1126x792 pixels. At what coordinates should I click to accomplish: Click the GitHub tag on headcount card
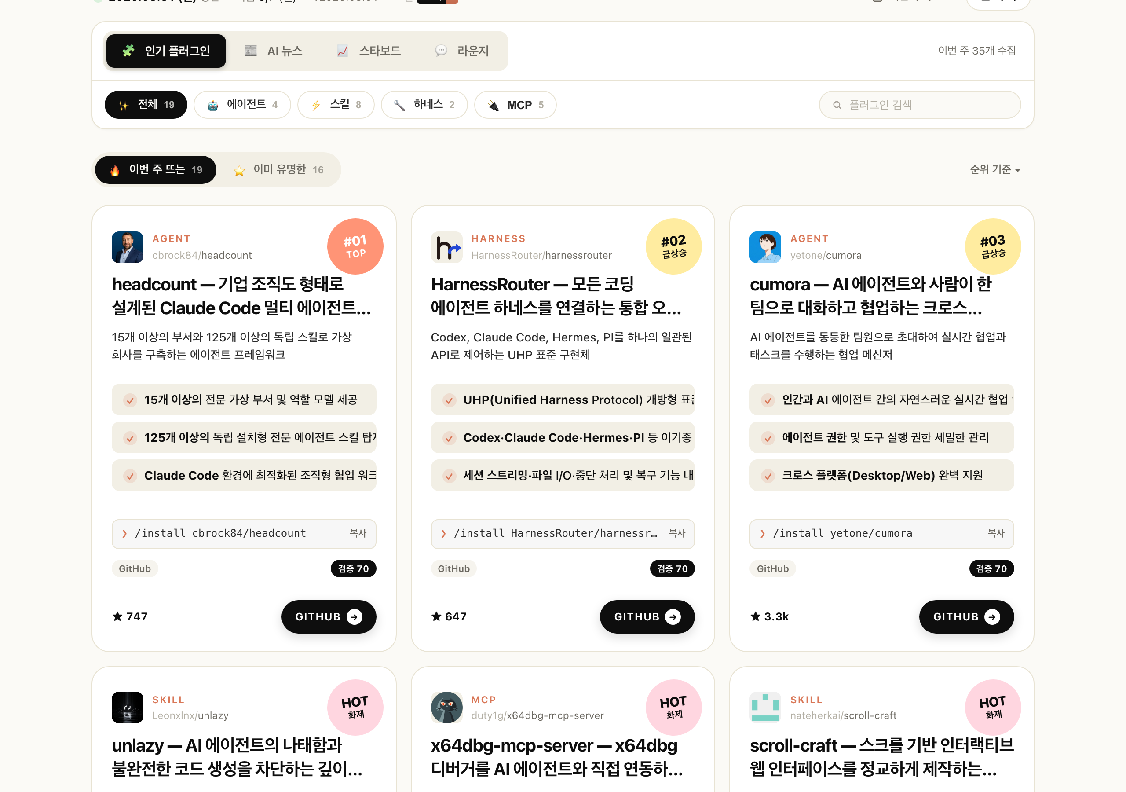coord(135,569)
